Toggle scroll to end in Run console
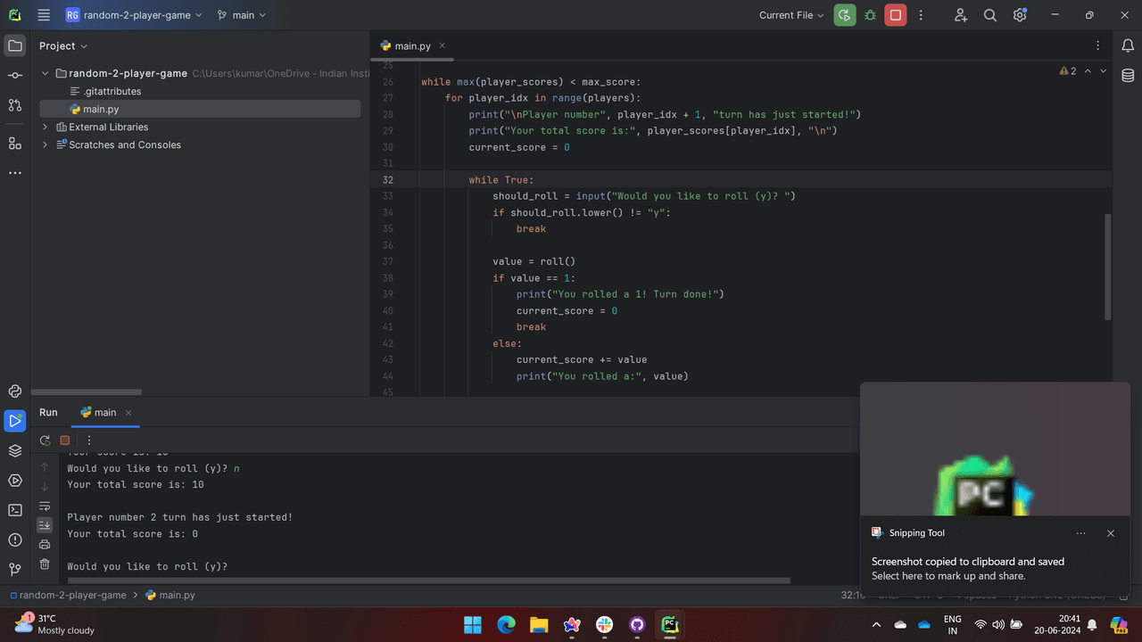1142x642 pixels. 45,525
